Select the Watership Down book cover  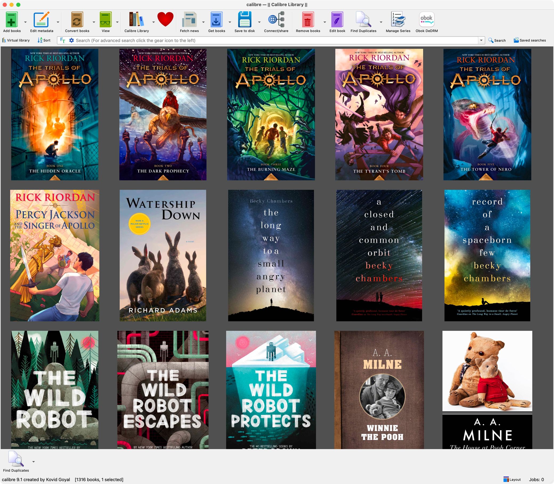coord(163,255)
